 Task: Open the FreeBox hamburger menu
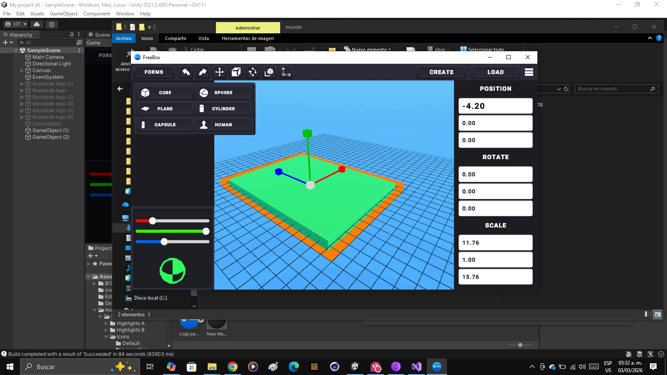coord(529,72)
